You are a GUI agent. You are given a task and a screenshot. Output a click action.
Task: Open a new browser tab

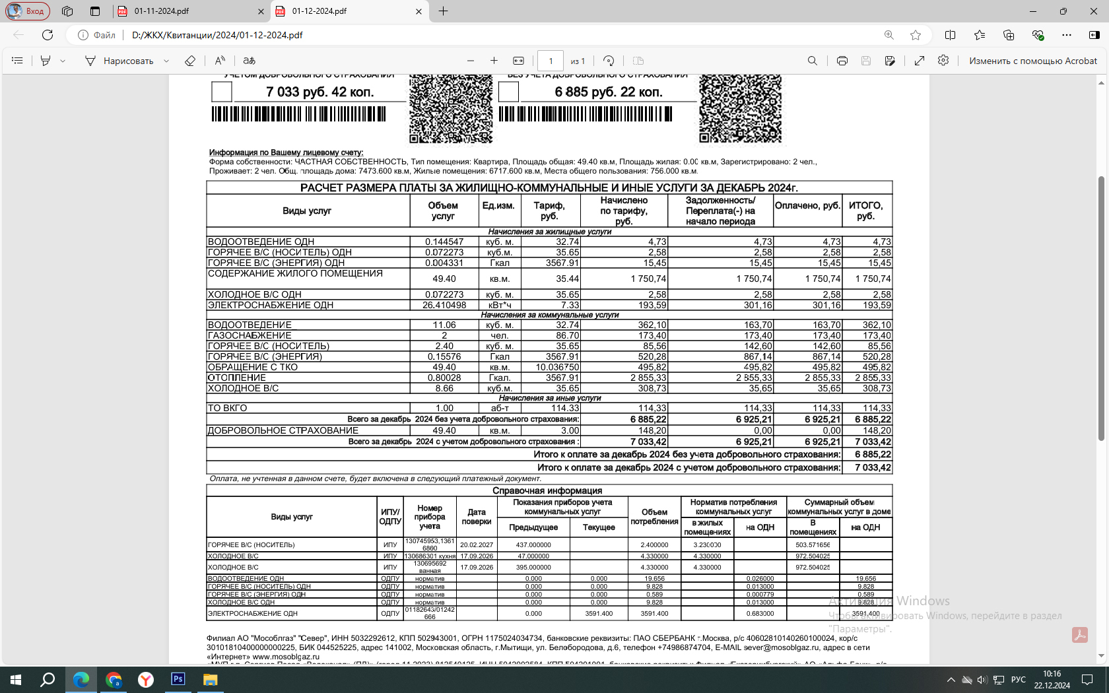pyautogui.click(x=443, y=11)
